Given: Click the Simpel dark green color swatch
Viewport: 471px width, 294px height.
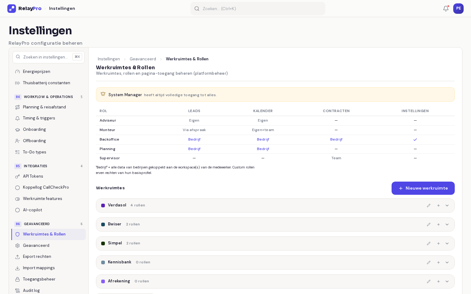Looking at the screenshot, I should [103, 243].
